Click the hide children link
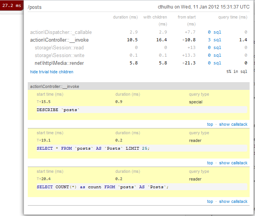Image resolution: width=255 pixels, height=216 pixels. 61,72
